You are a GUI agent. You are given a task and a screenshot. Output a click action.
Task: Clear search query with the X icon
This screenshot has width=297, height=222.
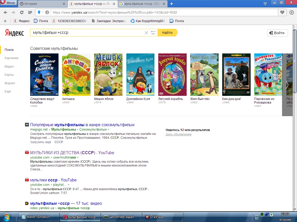(146, 33)
